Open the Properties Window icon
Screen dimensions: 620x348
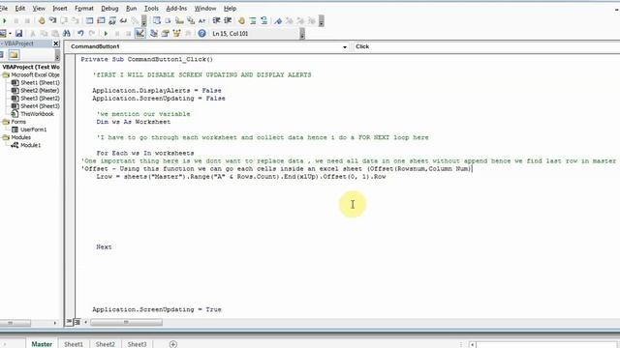click(166, 34)
